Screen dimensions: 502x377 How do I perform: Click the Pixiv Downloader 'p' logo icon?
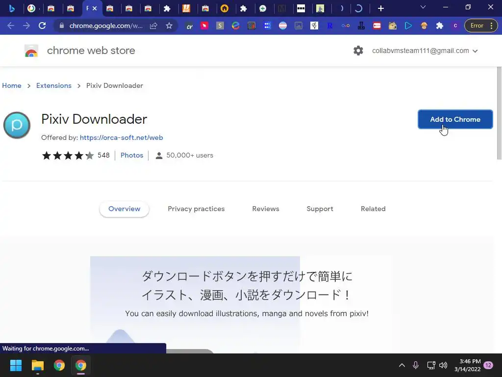coord(17,125)
